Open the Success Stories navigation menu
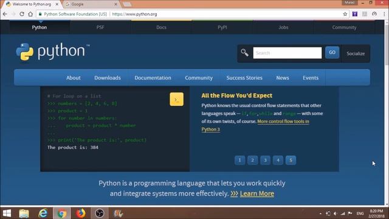389x219 pixels. [x=244, y=78]
